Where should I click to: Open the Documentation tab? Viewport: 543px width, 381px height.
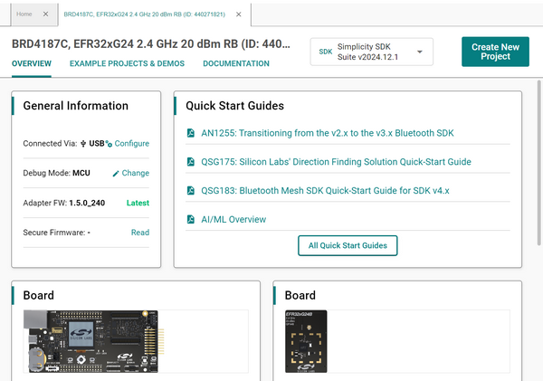pyautogui.click(x=236, y=63)
